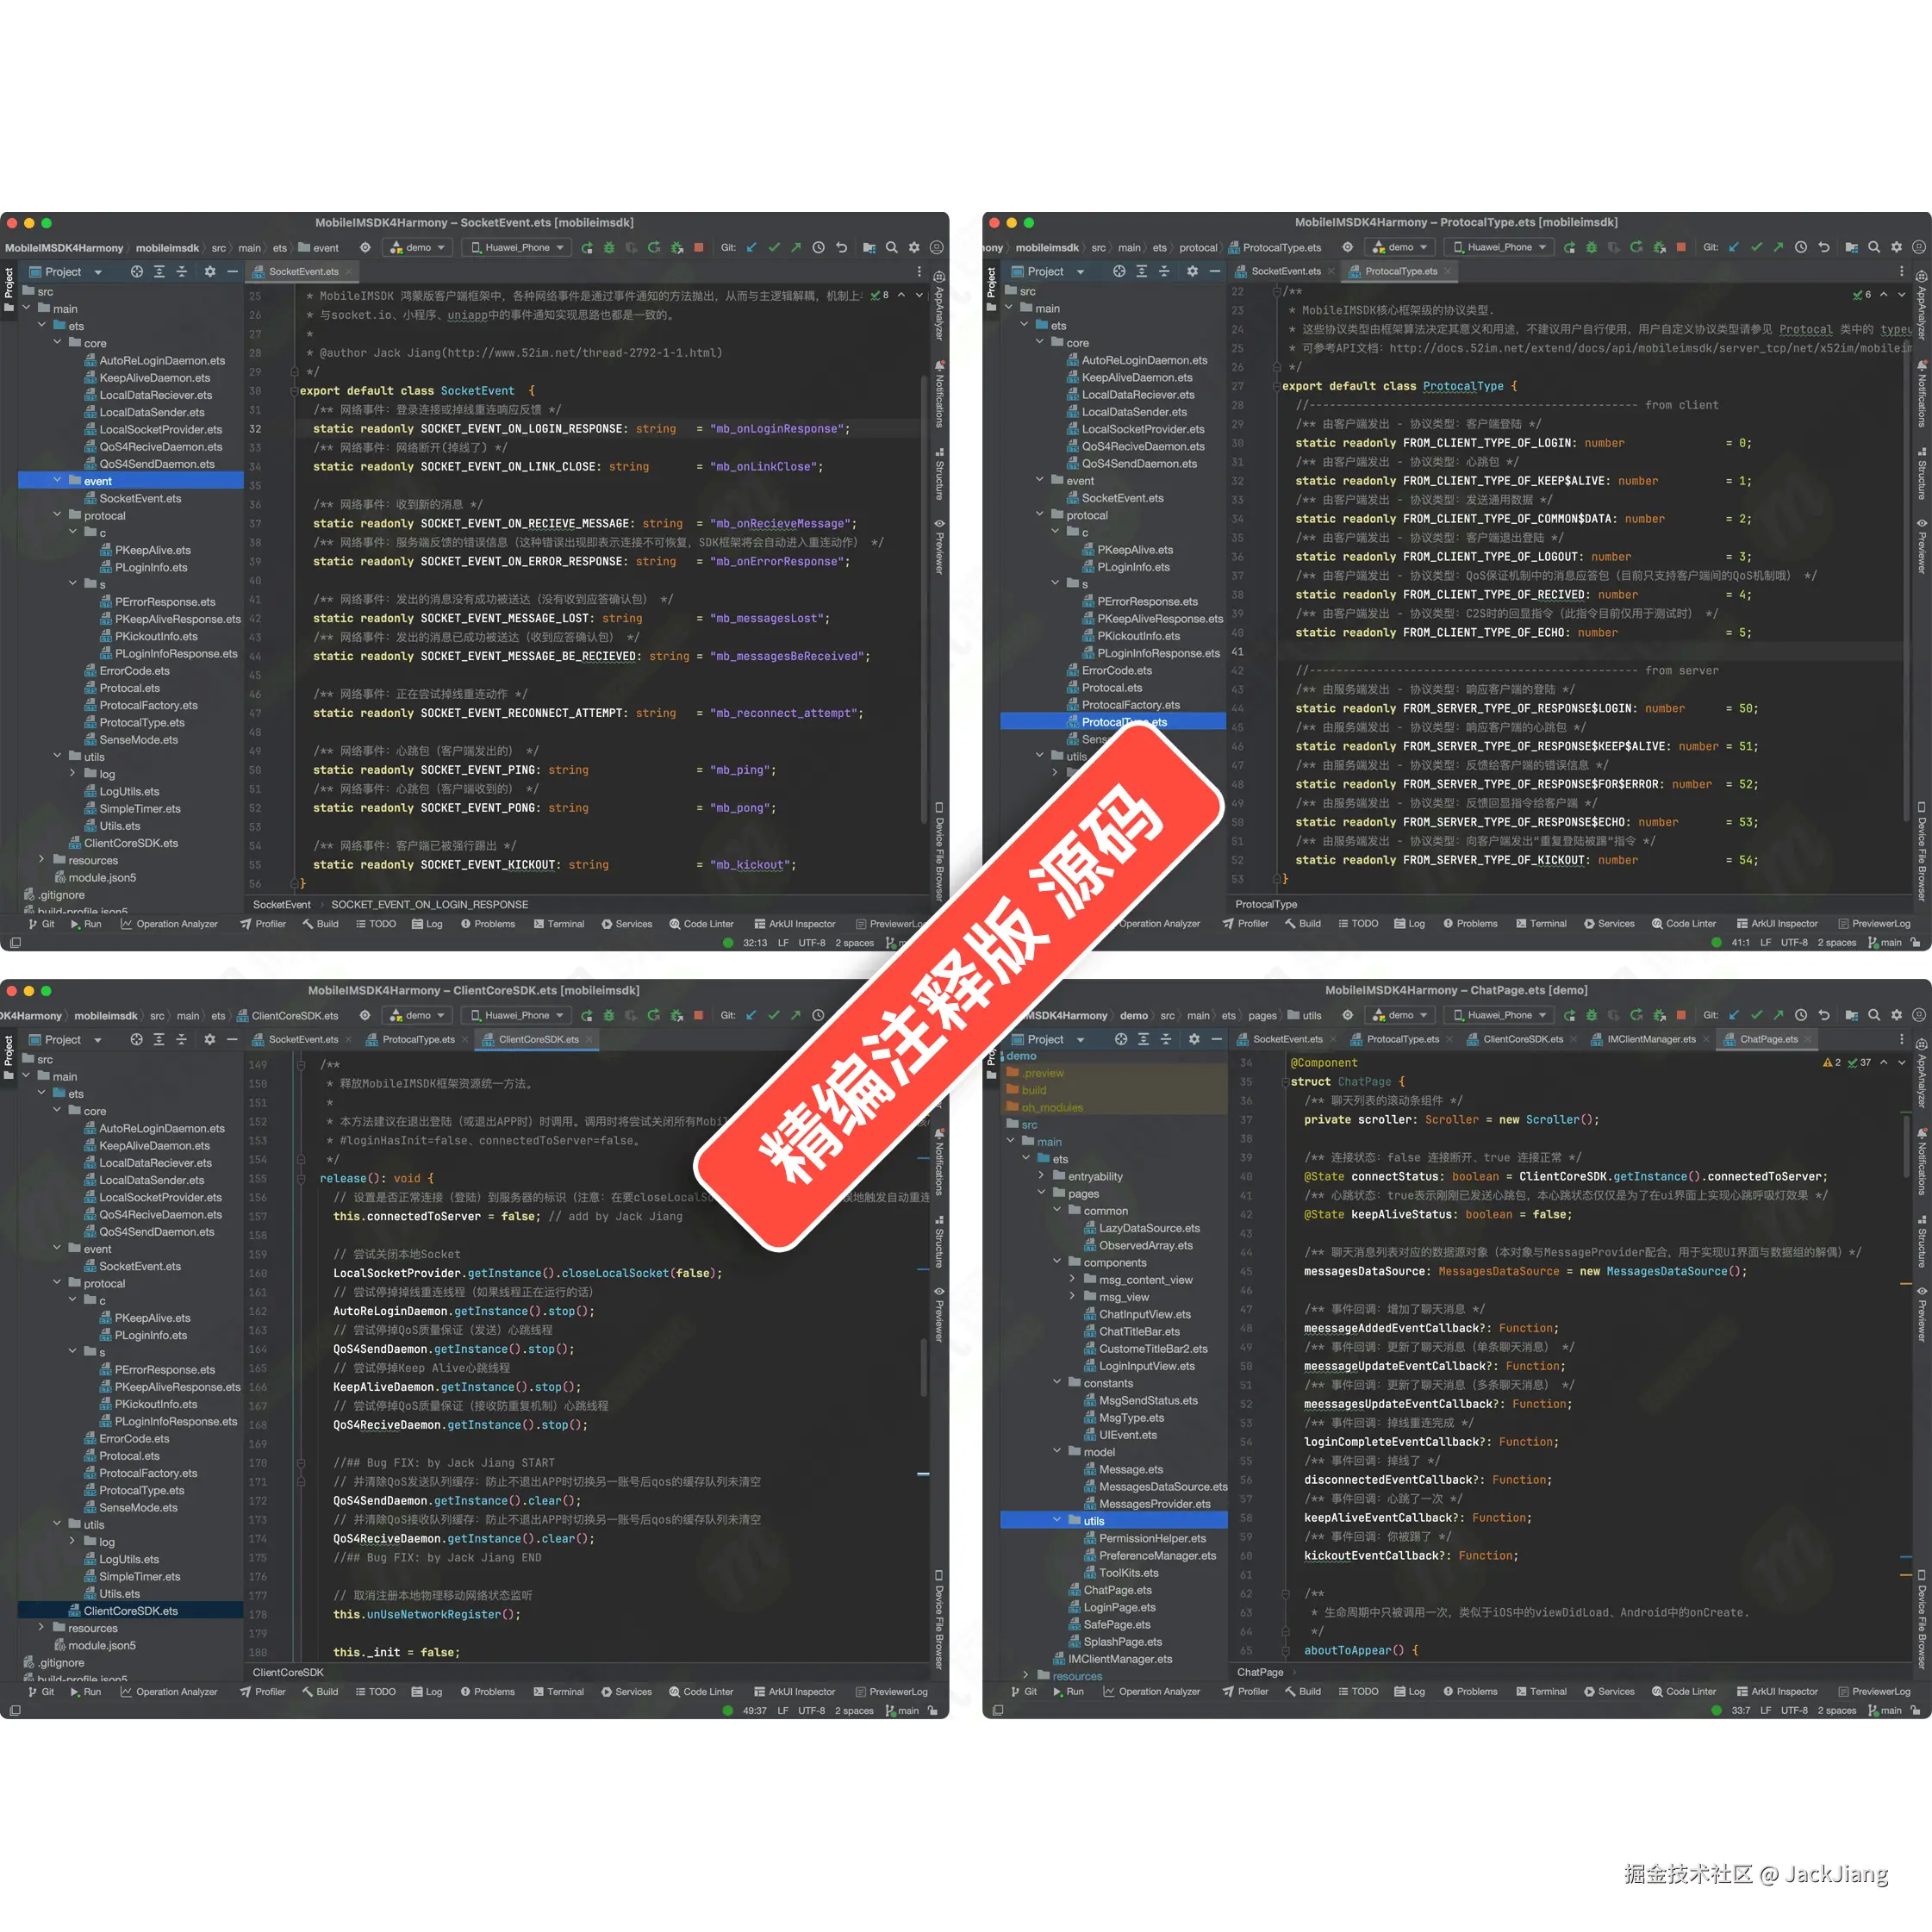Switch to IMClientManager.ets tab in ChatPage window
The width and height of the screenshot is (1932, 1932).
tap(1650, 1040)
